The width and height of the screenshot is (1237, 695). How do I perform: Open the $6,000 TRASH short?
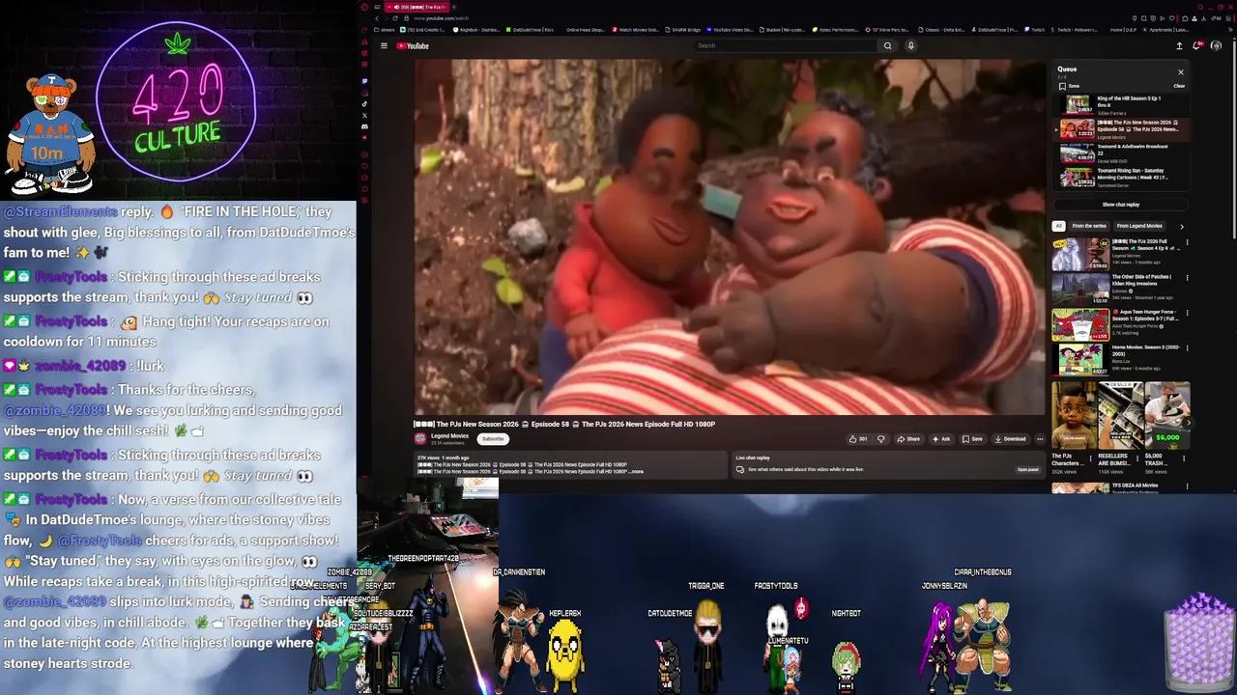coord(1166,425)
